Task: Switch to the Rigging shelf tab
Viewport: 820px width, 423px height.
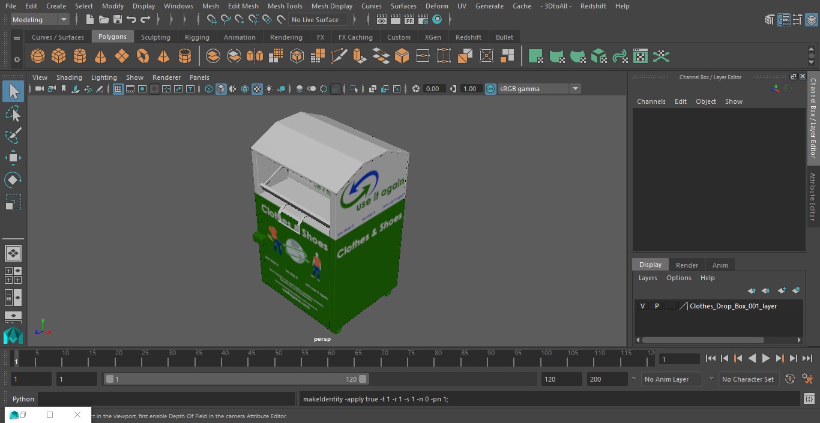Action: tap(197, 37)
